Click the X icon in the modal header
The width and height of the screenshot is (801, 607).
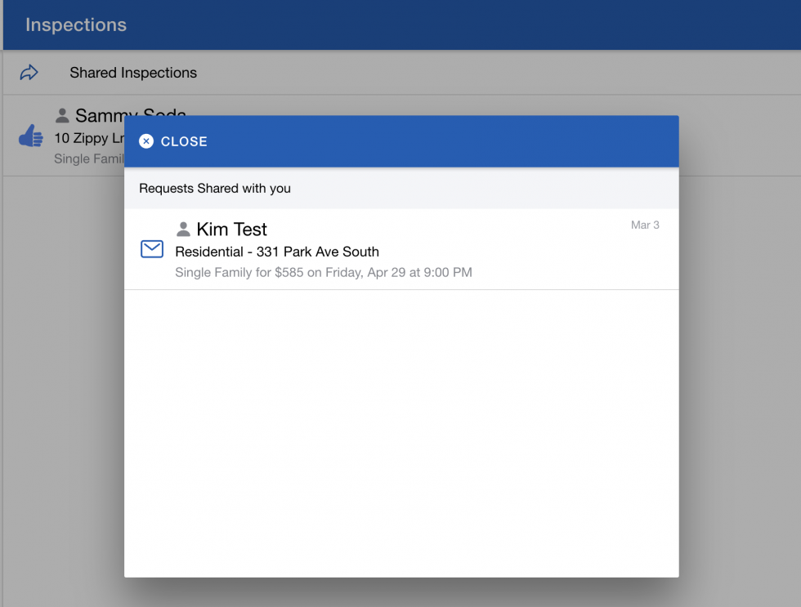click(146, 141)
